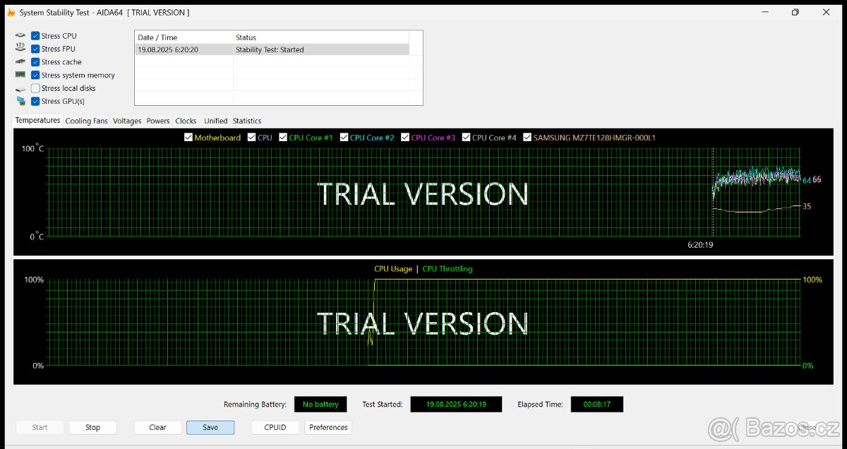The width and height of the screenshot is (847, 449).
Task: Click the RAM module icon beside memory stress
Action: pyautogui.click(x=20, y=75)
